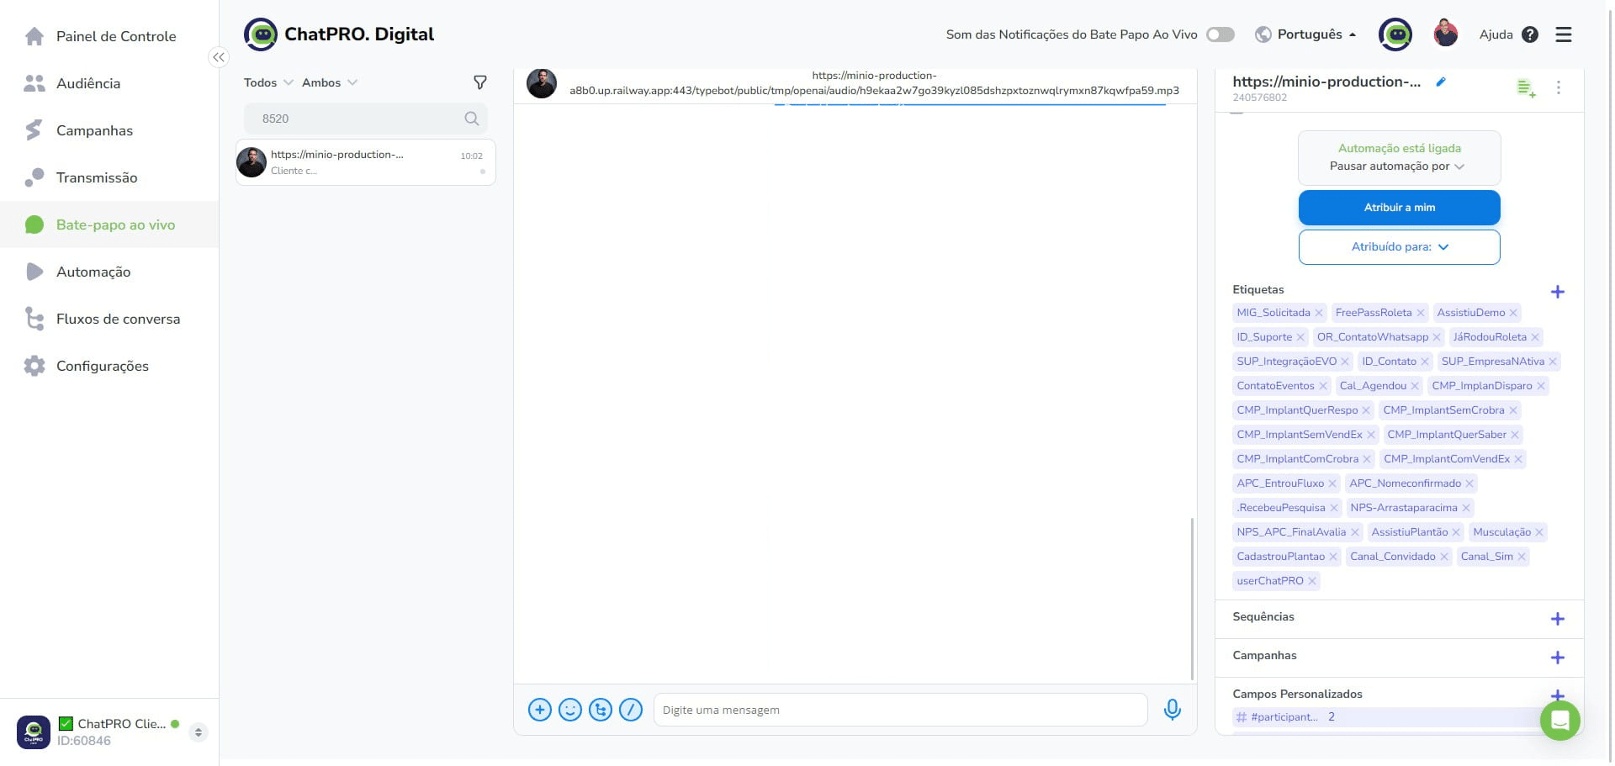Open the conversation filter funnel icon
Image resolution: width=1615 pixels, height=766 pixels.
coord(480,82)
